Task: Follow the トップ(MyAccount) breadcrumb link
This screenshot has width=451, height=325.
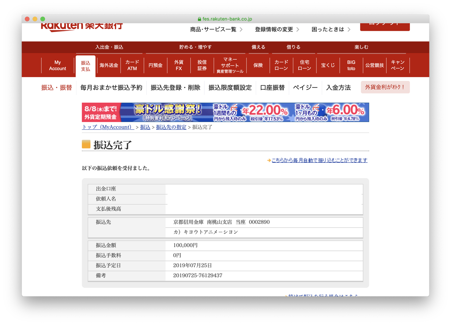Action: (108, 127)
